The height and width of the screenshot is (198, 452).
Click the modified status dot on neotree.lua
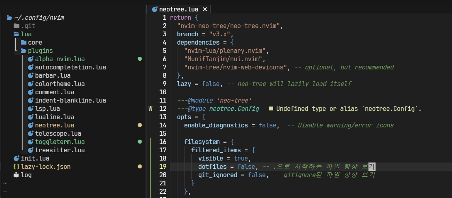tap(140, 125)
